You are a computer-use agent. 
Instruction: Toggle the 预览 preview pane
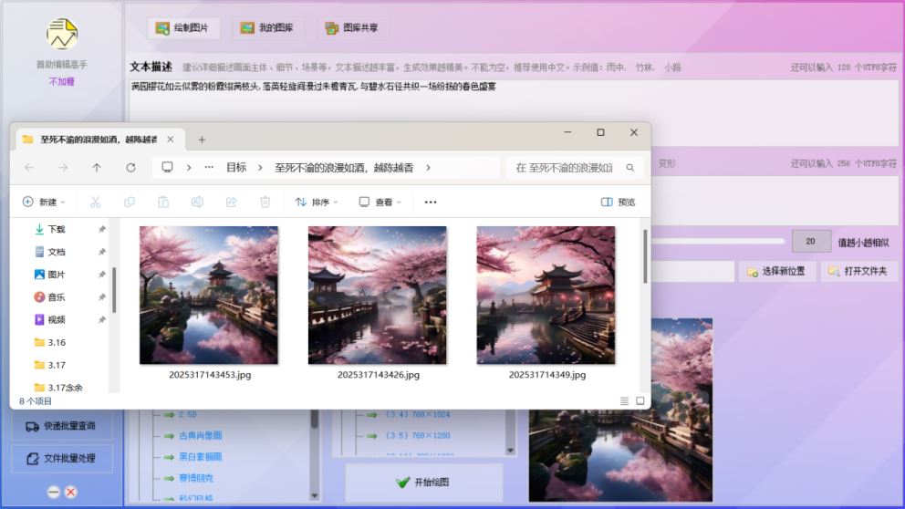[x=619, y=202]
